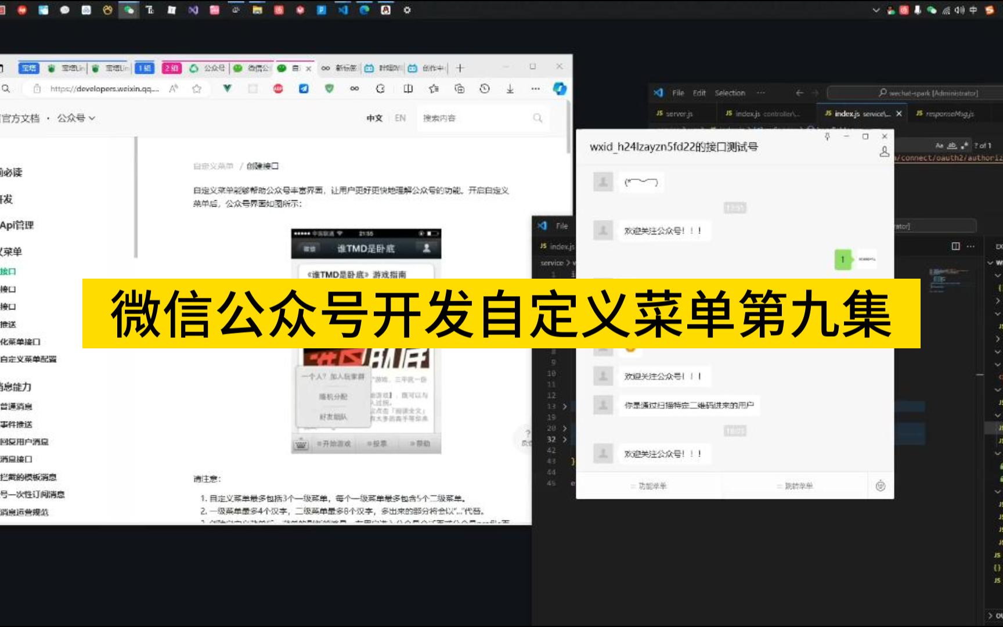Expand the folded code at line 32
The height and width of the screenshot is (627, 1003).
click(564, 439)
